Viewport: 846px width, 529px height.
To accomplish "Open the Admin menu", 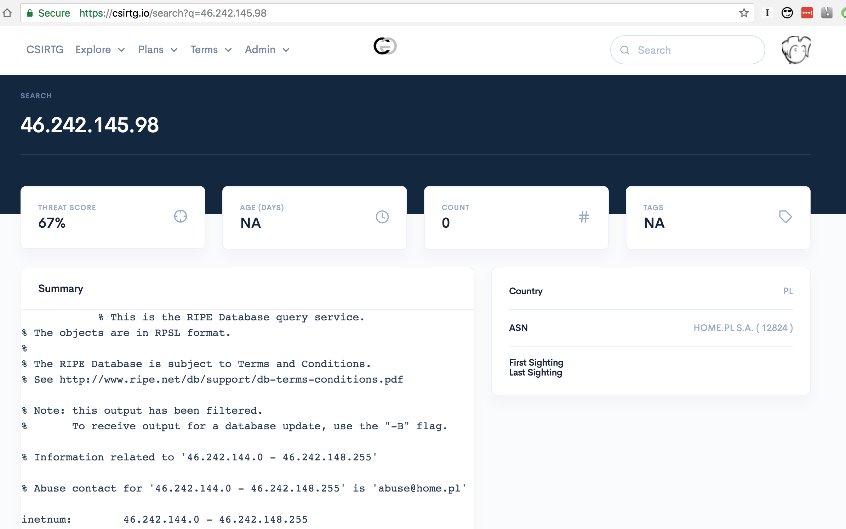I will click(x=260, y=50).
